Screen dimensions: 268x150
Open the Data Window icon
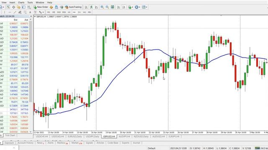coord(13,7)
